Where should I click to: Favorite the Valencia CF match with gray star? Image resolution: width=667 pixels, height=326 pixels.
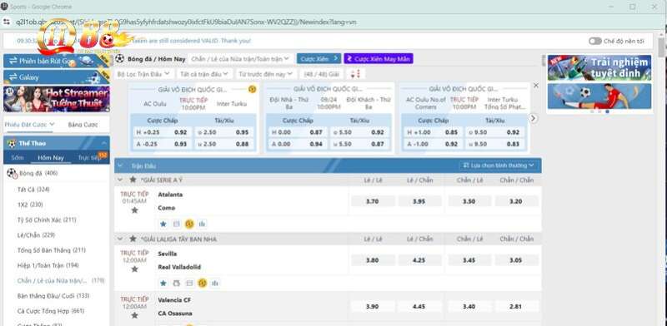[134, 315]
